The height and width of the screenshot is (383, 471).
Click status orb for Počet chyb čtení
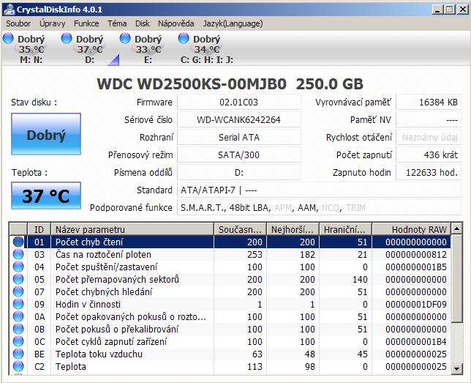[x=18, y=242]
